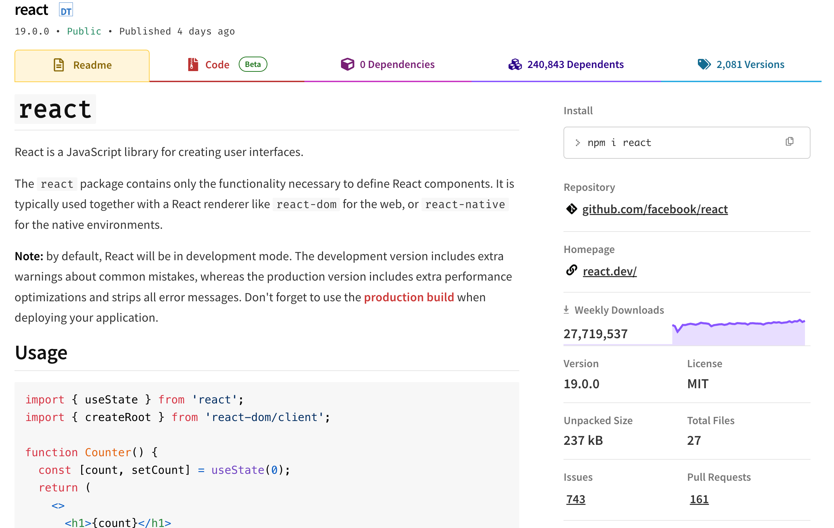
Task: Open the 743 issues link
Action: click(576, 499)
